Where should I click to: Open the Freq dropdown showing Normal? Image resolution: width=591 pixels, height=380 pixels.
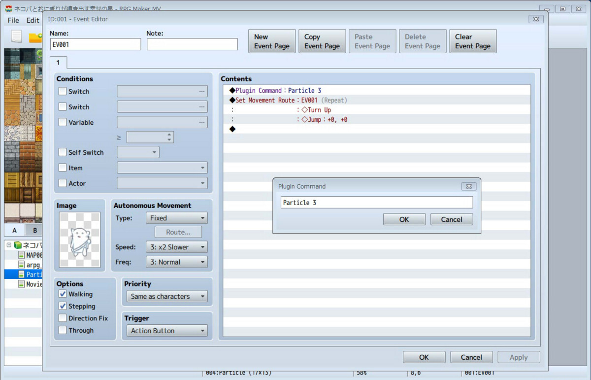click(176, 262)
